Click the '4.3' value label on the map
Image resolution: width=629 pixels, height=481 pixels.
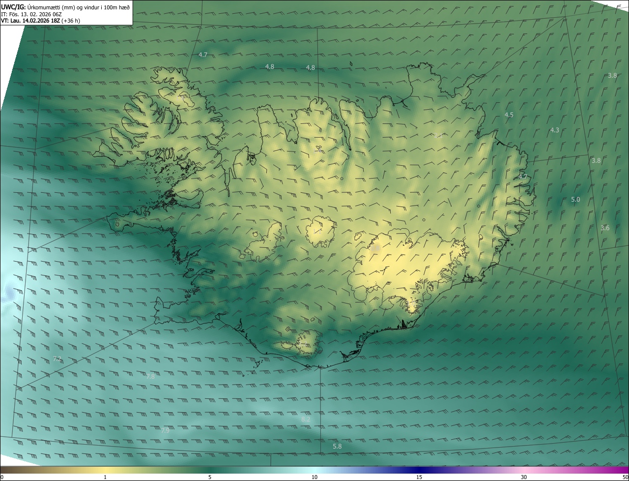click(x=554, y=130)
